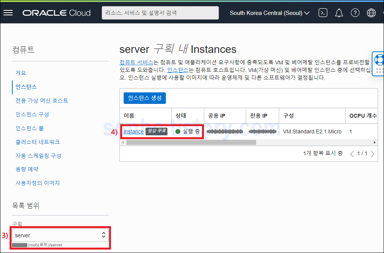Click the 1개 항목 표시 중 text
Viewport: 384px width, 253px height.
(x=323, y=153)
